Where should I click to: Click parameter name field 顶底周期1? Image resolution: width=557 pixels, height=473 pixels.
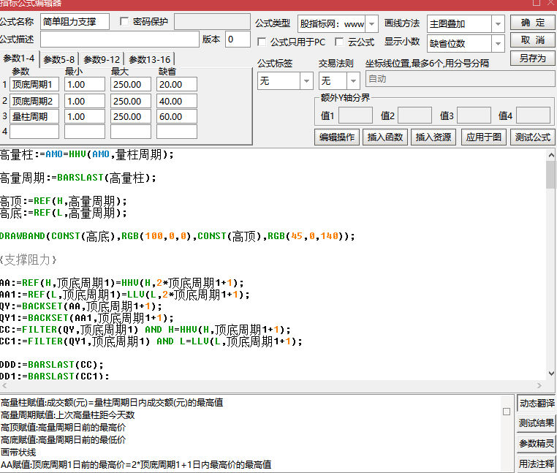click(x=34, y=85)
